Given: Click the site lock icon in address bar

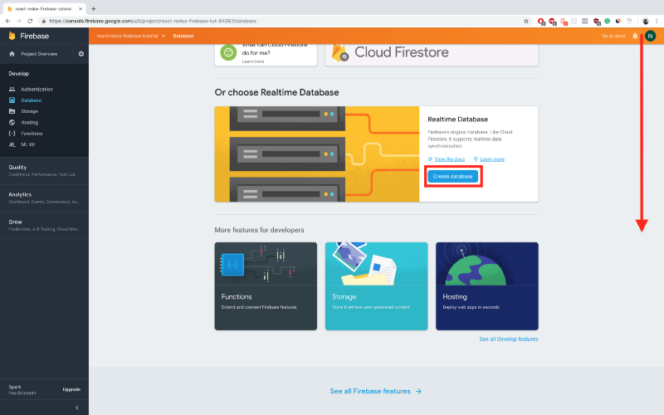Looking at the screenshot, I should (x=43, y=21).
